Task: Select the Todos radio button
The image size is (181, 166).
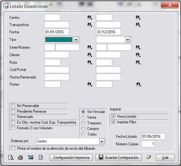Action: pyautogui.click(x=83, y=134)
